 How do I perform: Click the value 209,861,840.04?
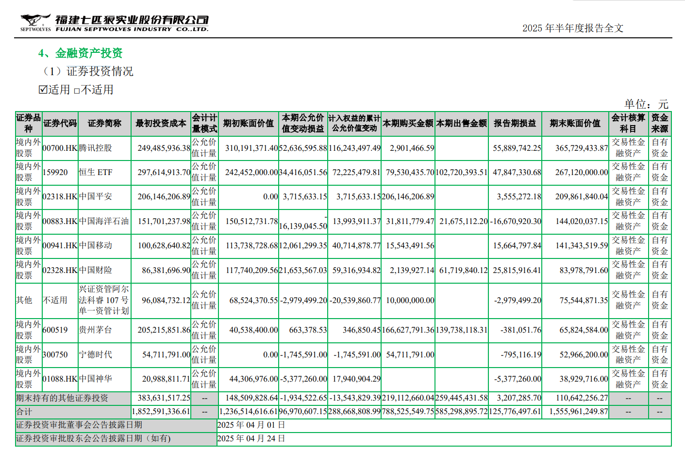[x=582, y=196]
